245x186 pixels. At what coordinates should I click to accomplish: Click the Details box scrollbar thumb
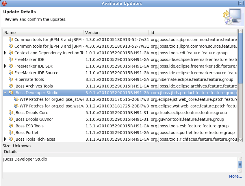tap(240, 164)
